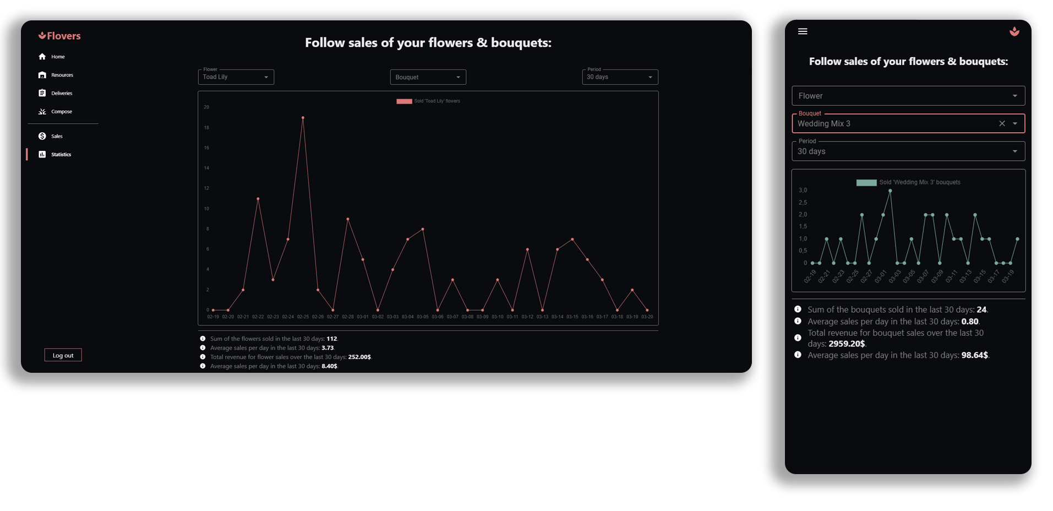1053x511 pixels.
Task: Open the Compose page label
Action: (x=62, y=111)
